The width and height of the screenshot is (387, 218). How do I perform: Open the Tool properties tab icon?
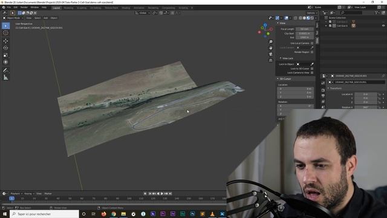(323, 83)
